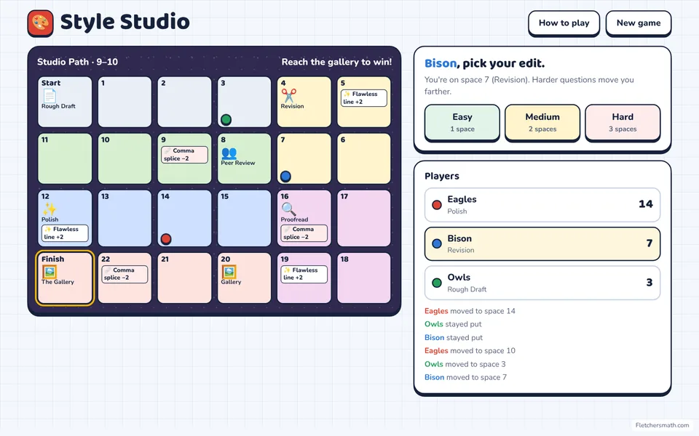Click board space 10

coord(125,159)
